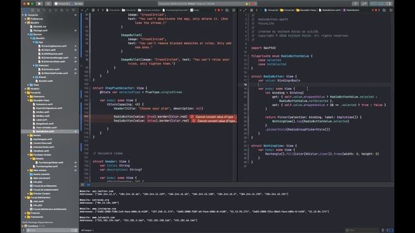Image resolution: width=415 pixels, height=233 pixels.
Task: Open editor options menu in left editor
Action: point(227,10)
